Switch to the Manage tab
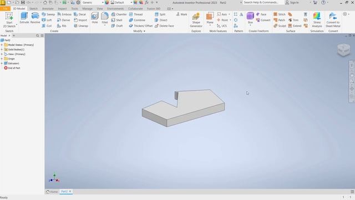Viewport: 355px width, 200px height. click(87, 9)
